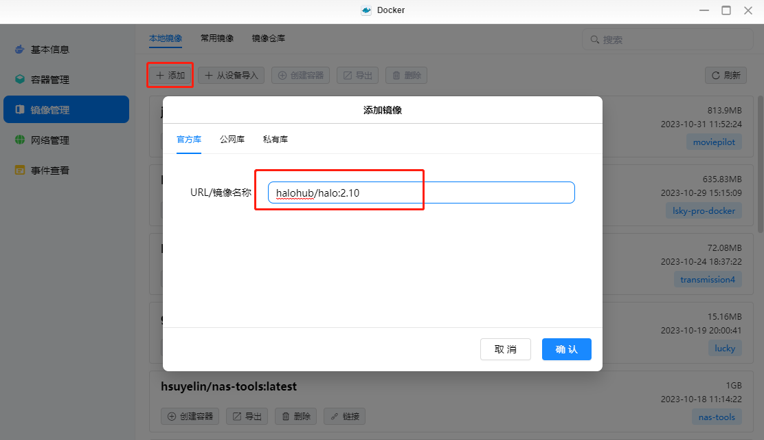Switch to the 公网库 tab in dialog
This screenshot has height=440, width=764.
point(232,139)
